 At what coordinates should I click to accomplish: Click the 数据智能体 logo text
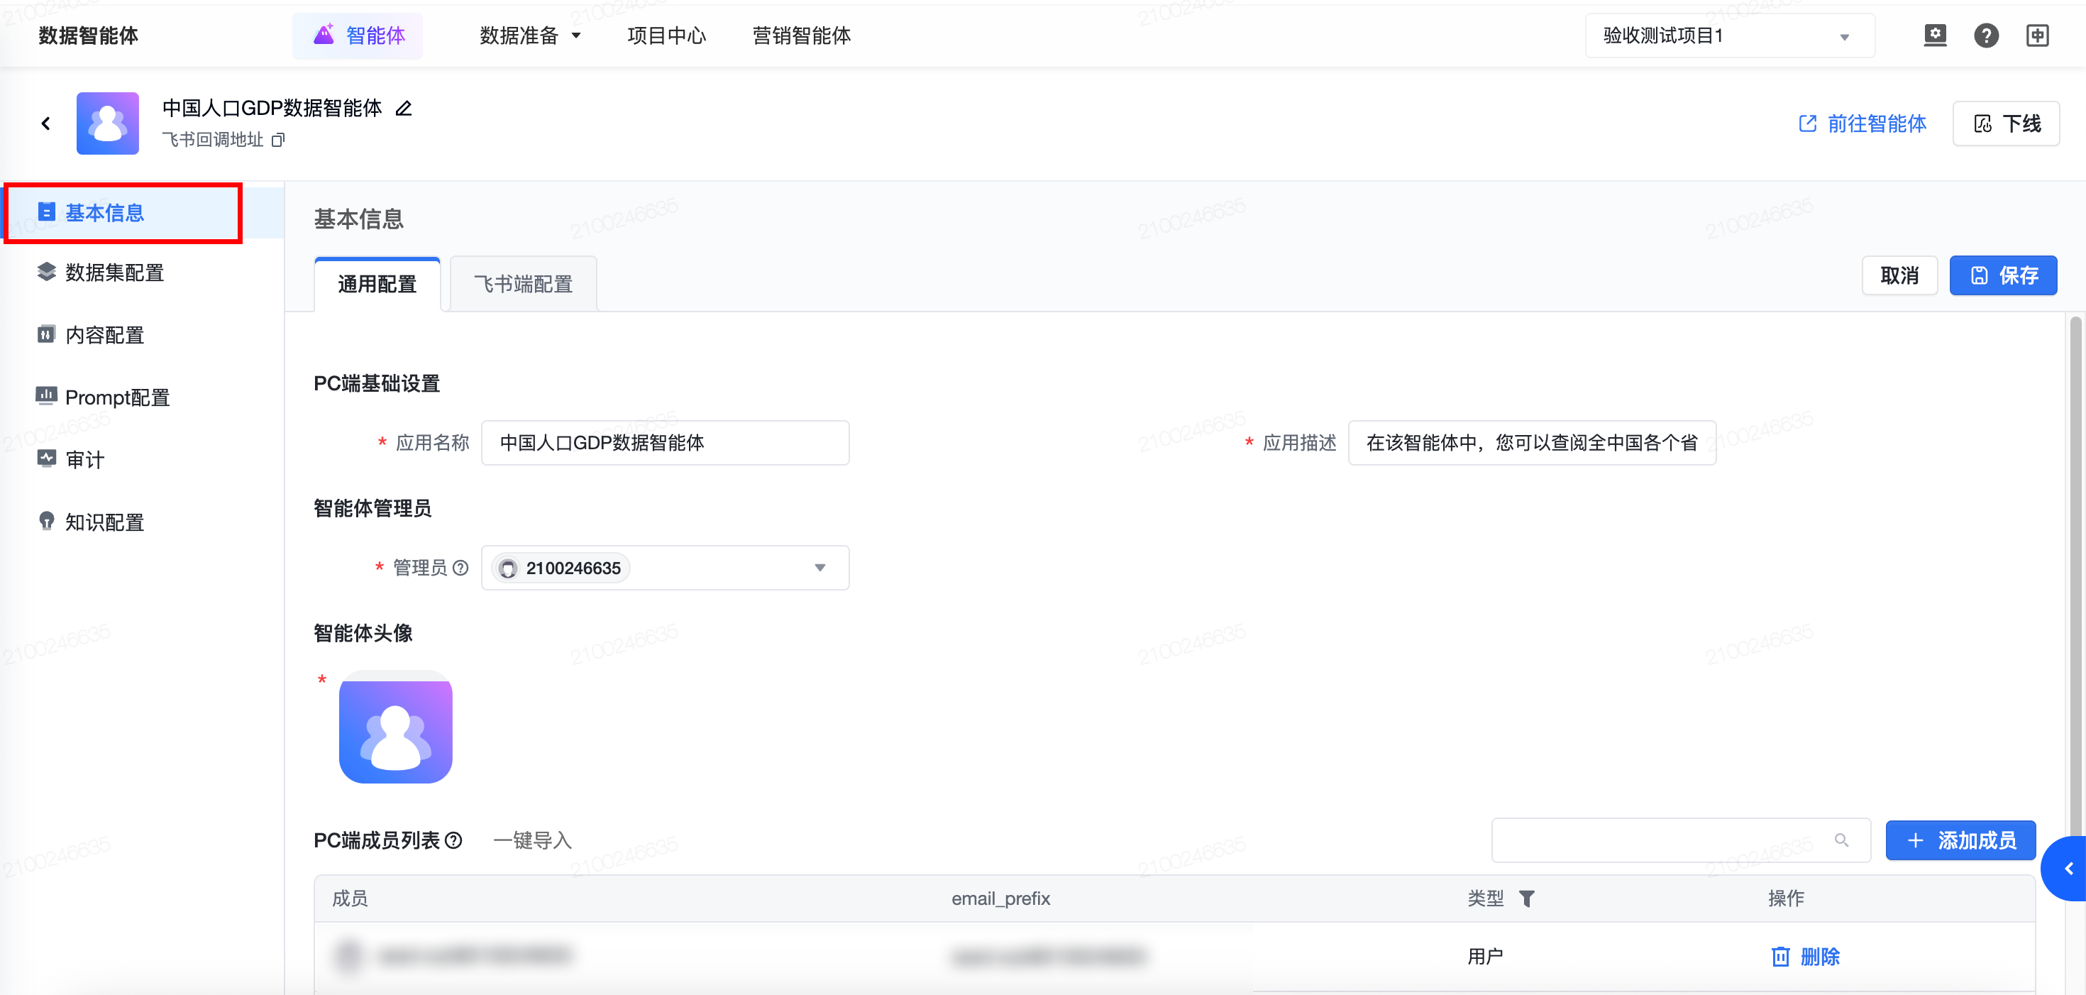point(88,35)
